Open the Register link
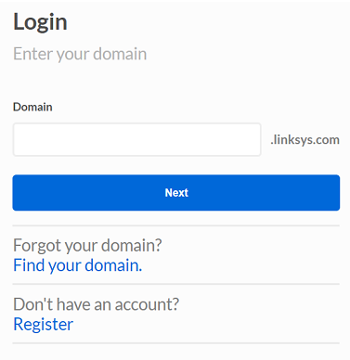 (43, 325)
